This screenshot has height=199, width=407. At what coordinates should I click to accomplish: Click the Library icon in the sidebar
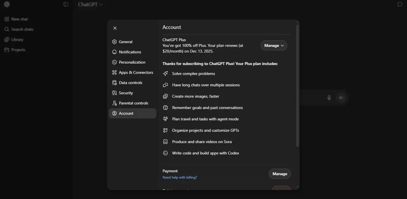pos(7,39)
